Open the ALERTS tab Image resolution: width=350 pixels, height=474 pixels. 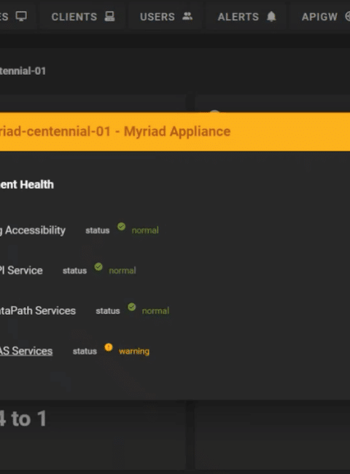pos(246,17)
